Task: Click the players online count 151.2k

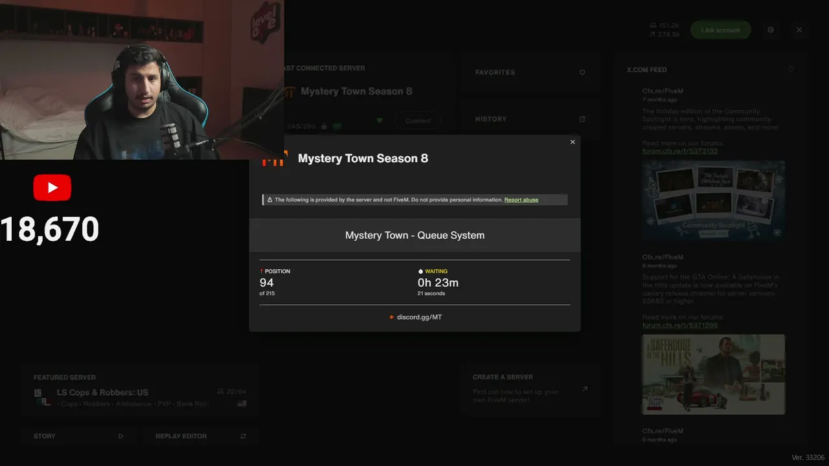Action: [664, 25]
